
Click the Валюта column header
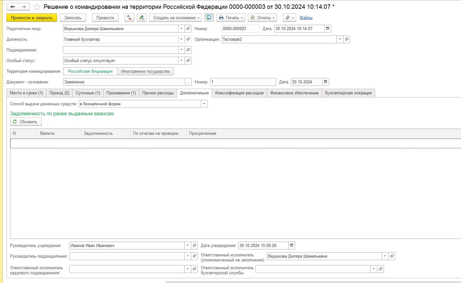tap(59, 133)
